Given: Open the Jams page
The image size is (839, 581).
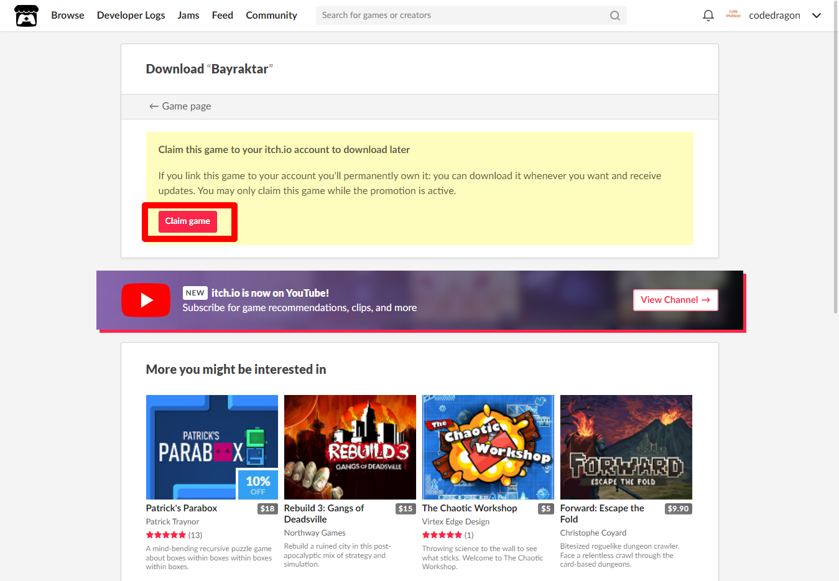Looking at the screenshot, I should (188, 16).
